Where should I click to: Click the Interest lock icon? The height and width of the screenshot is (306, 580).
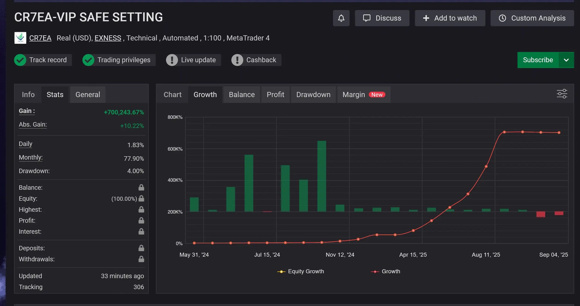pyautogui.click(x=141, y=231)
